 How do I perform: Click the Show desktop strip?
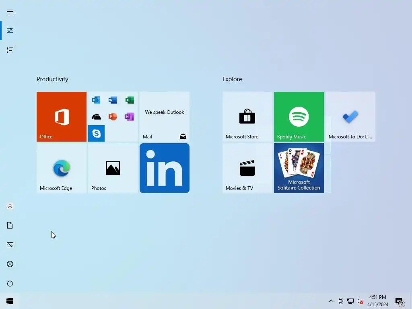click(411, 301)
